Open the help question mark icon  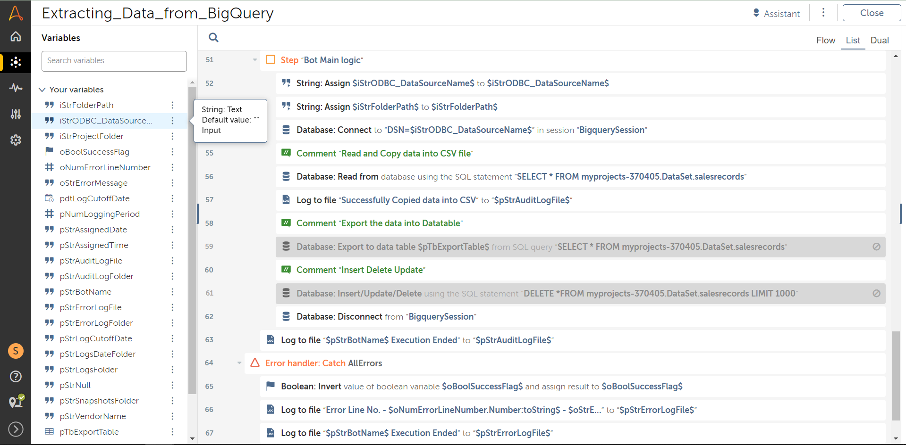click(16, 376)
